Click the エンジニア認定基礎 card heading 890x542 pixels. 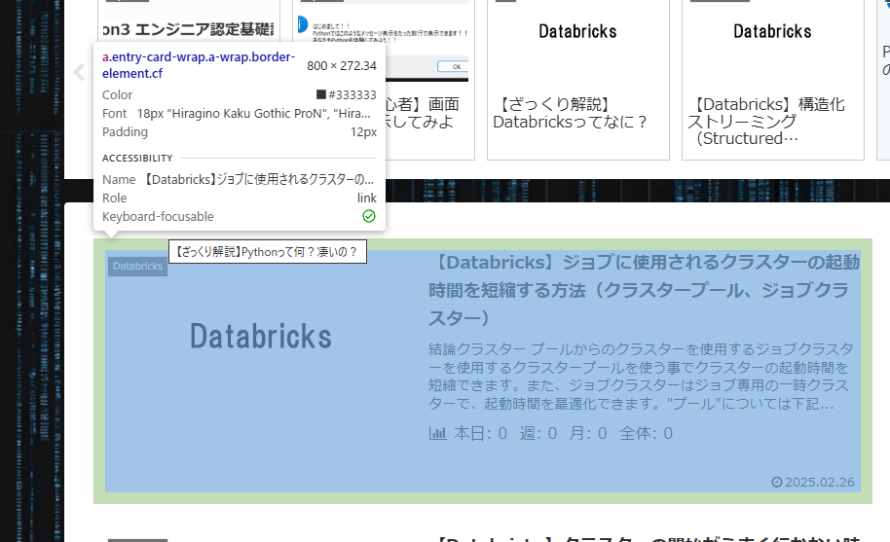point(185,26)
